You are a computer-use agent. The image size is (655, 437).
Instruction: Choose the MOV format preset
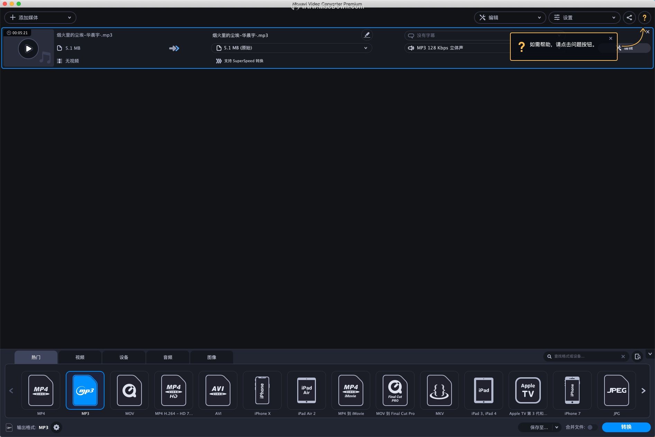point(129,390)
